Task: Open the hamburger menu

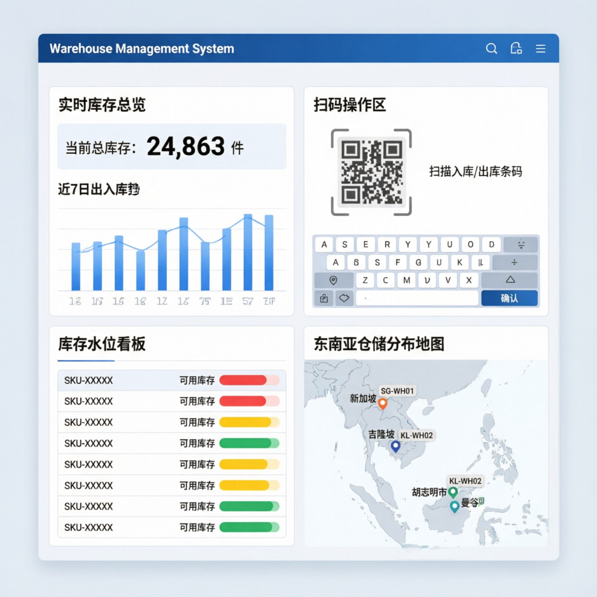Action: [x=540, y=48]
